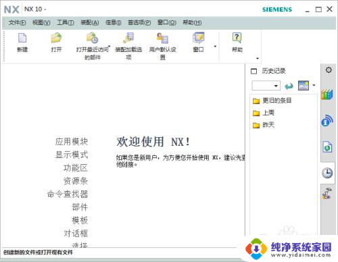Select 模板 welcome page link

80,220
